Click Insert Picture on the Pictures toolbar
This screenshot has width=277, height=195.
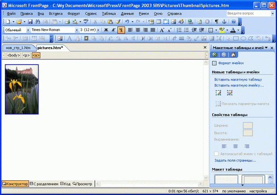[x=60, y=38]
